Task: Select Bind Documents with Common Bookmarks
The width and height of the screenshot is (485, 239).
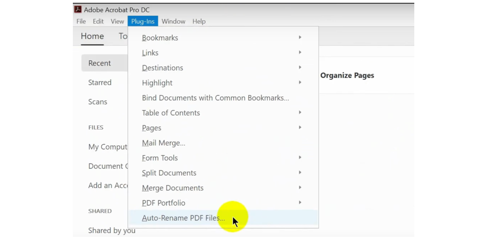Action: tap(215, 98)
